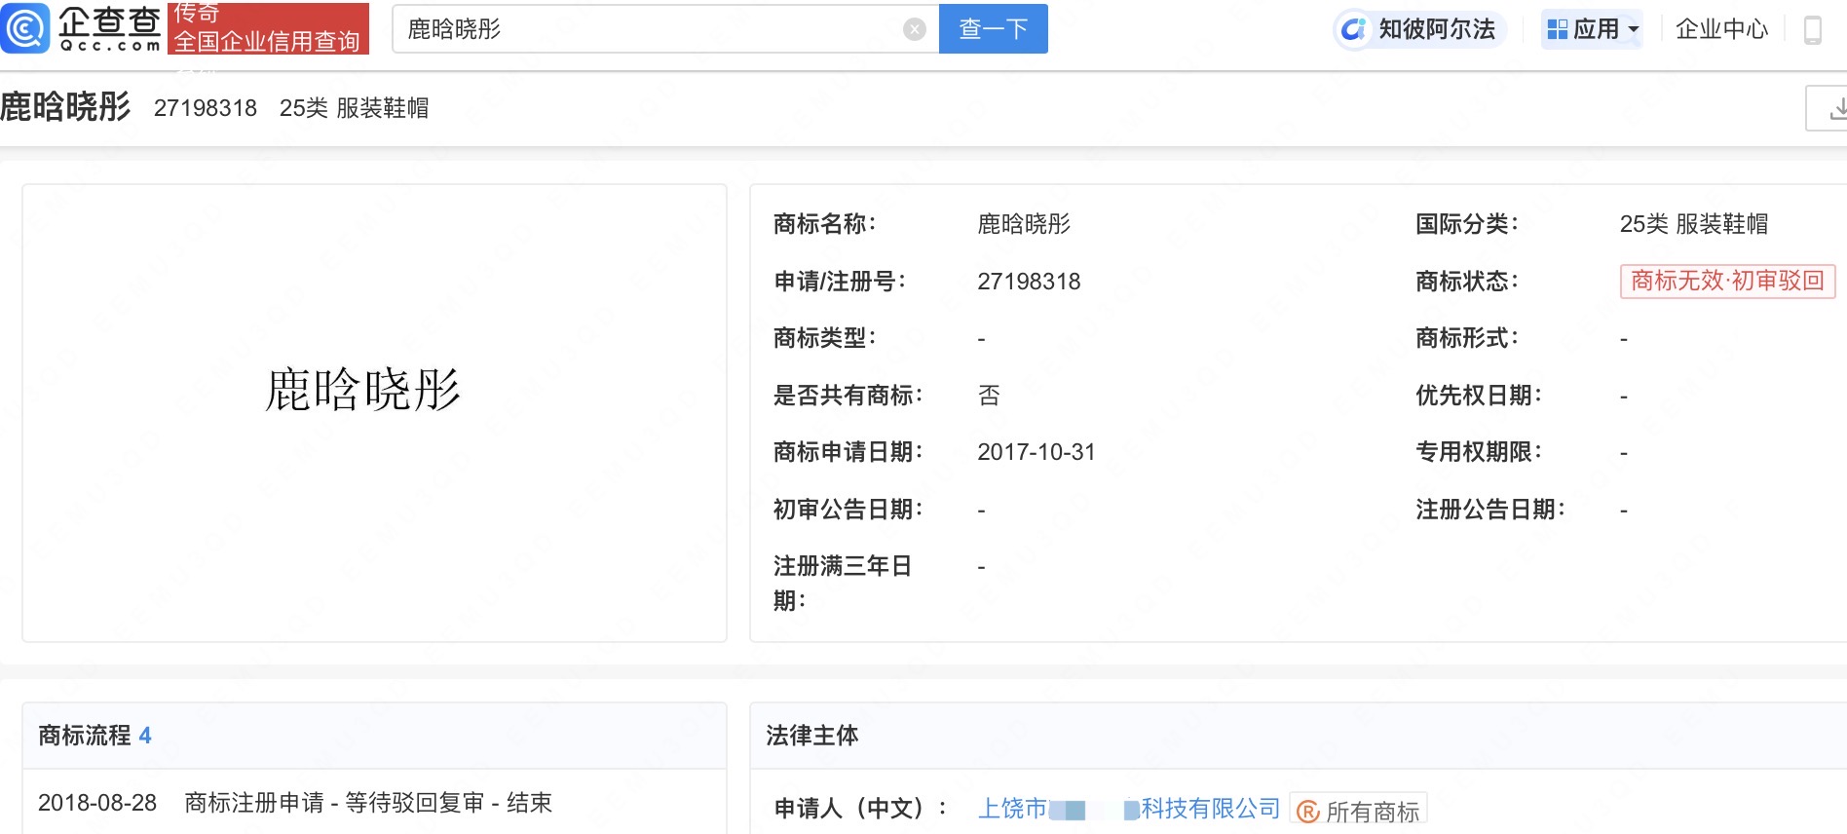Open 企业中心 in the header

click(x=1721, y=29)
